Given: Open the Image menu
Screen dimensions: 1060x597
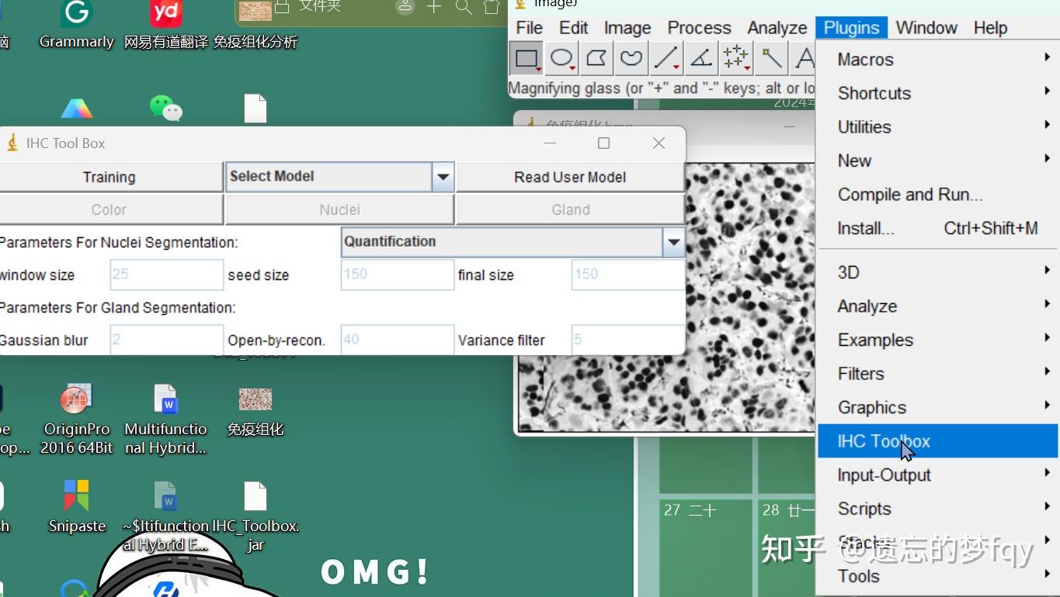Looking at the screenshot, I should (x=627, y=28).
